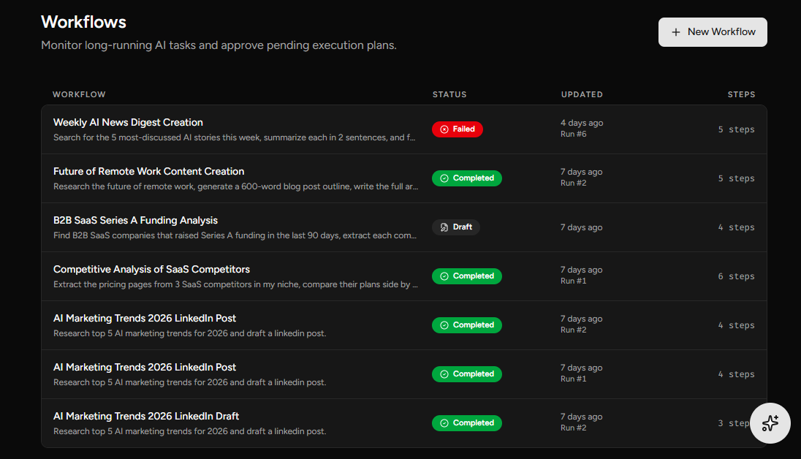This screenshot has width=801, height=459.
Task: Click description starting 'Find B2B SaaS companies'
Action: coord(235,235)
